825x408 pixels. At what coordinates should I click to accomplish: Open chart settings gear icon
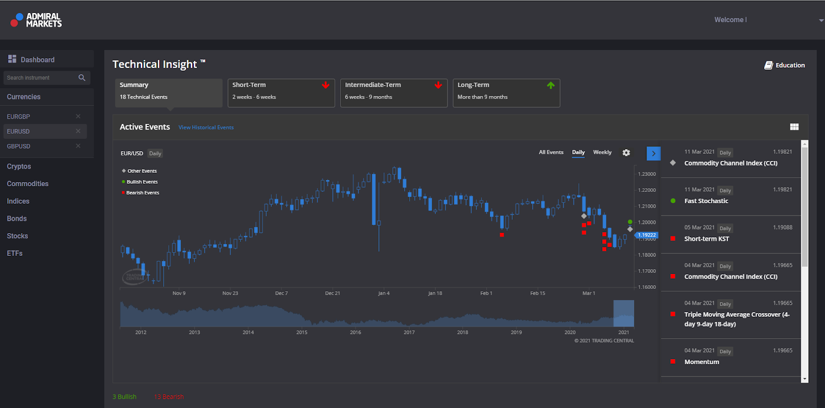coord(626,153)
